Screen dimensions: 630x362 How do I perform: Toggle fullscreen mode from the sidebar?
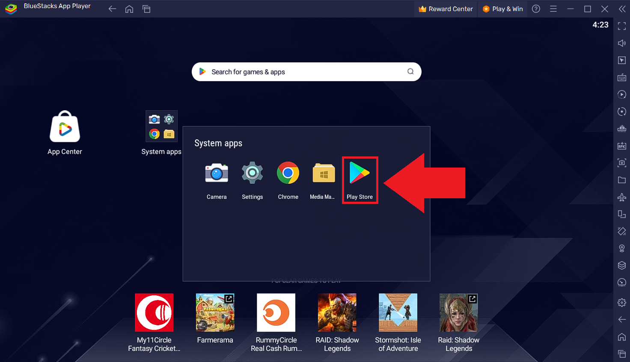(621, 26)
